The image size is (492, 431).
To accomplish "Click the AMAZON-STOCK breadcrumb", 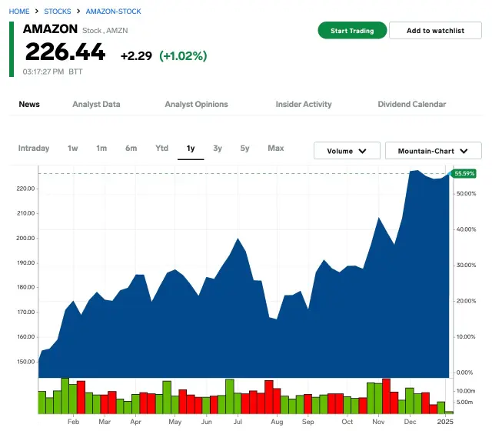I will click(113, 12).
